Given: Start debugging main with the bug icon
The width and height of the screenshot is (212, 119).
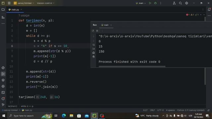Looking at the screenshot, I should point(155,3).
